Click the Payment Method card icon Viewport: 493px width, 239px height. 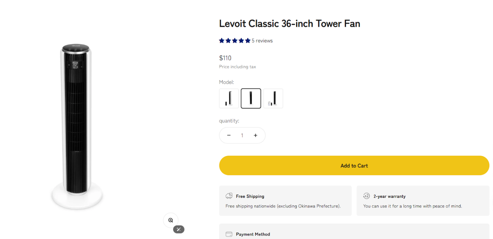click(229, 234)
